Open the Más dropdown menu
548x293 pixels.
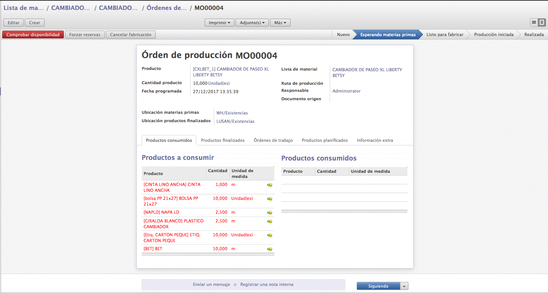[280, 23]
